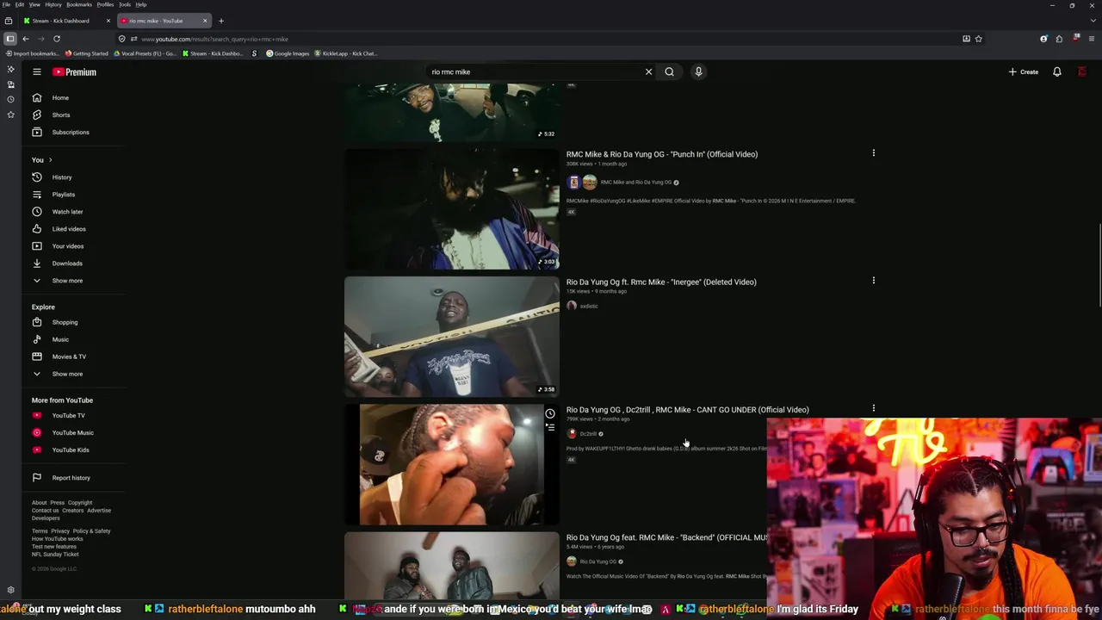The width and height of the screenshot is (1102, 620).
Task: Open Watch later list
Action: click(x=67, y=212)
